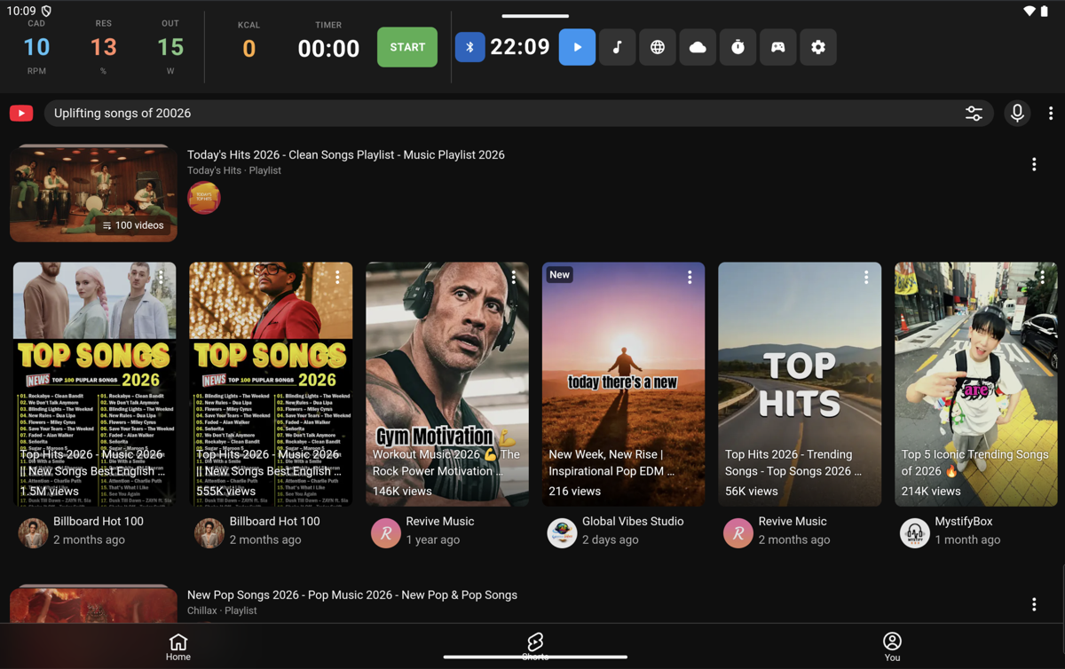Open the You tab
Viewport: 1065px width, 669px height.
point(892,645)
